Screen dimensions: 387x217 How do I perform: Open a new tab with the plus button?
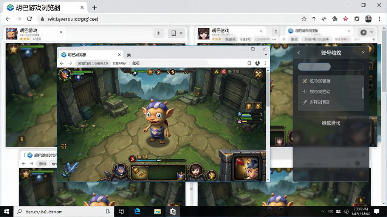[x=94, y=8]
